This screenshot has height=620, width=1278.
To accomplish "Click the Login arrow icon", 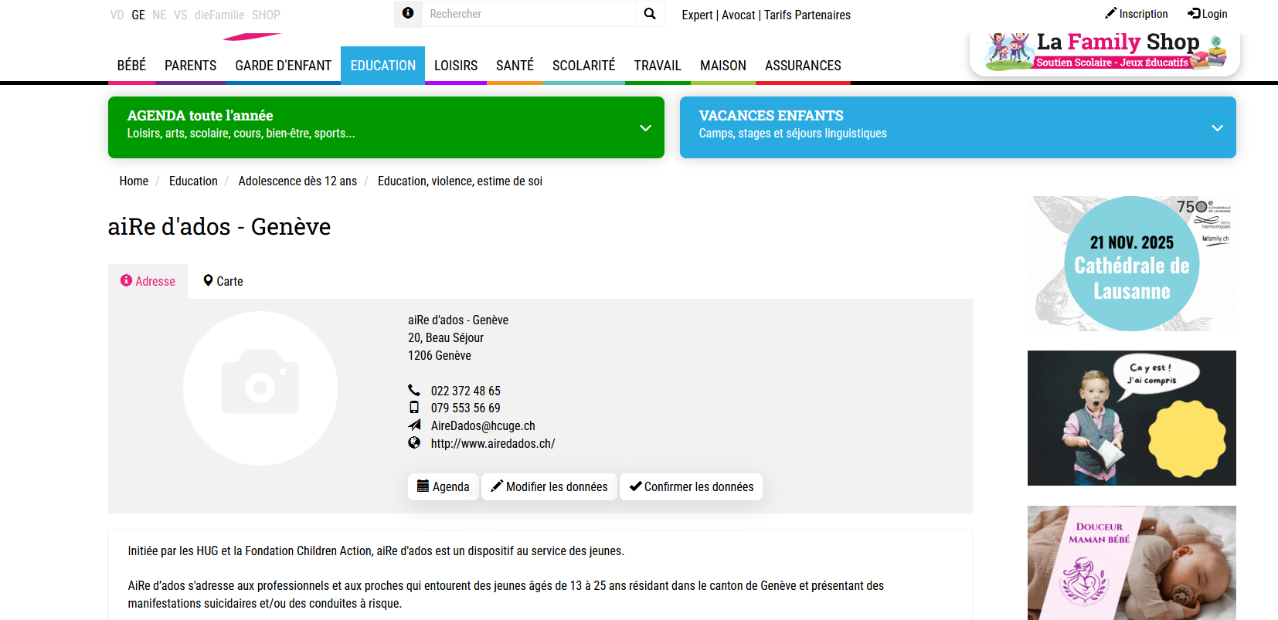I will coord(1194,13).
